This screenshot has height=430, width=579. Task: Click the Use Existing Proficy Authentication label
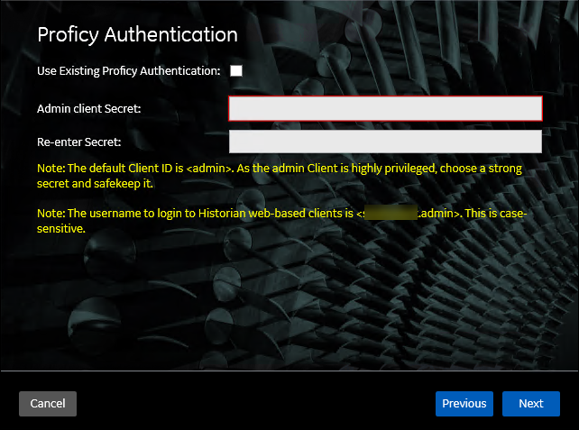pos(128,71)
